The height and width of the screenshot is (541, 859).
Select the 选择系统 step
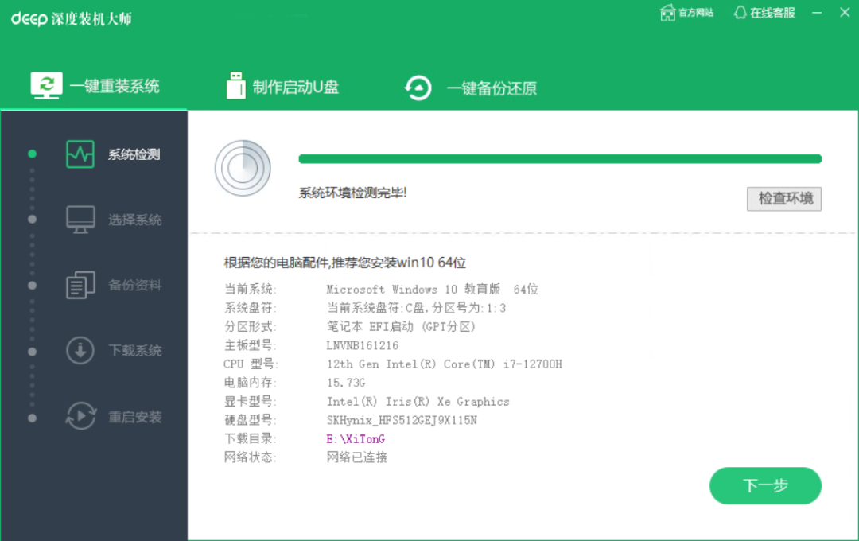(134, 220)
